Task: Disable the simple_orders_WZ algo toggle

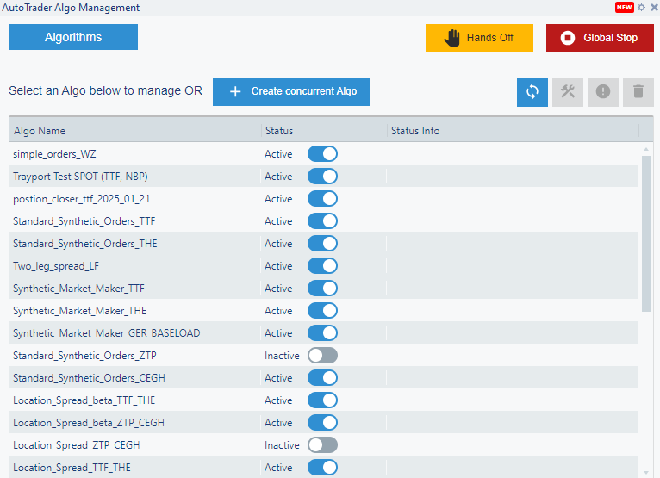Action: point(322,154)
